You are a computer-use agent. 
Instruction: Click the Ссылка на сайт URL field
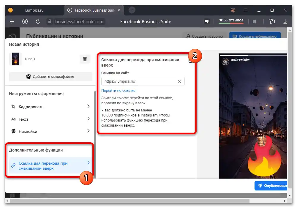point(143,81)
